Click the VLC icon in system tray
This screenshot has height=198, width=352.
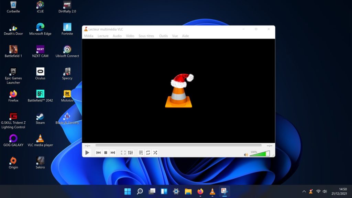pyautogui.click(x=311, y=191)
